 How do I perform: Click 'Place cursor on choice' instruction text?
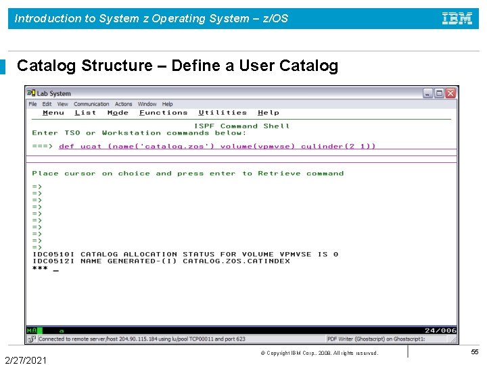pos(188,174)
